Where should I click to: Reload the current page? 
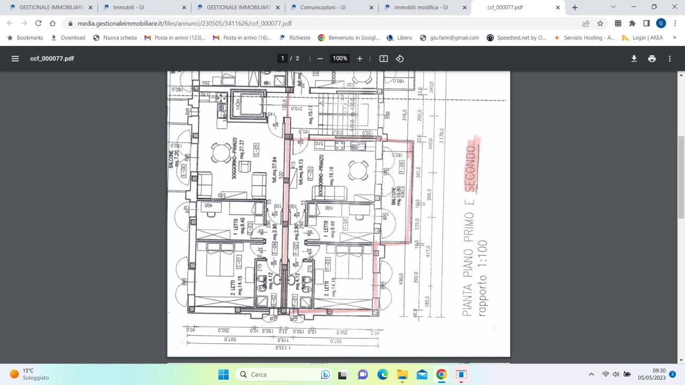click(38, 24)
